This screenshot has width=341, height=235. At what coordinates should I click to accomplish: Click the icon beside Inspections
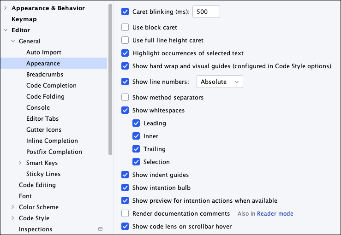pyautogui.click(x=100, y=229)
